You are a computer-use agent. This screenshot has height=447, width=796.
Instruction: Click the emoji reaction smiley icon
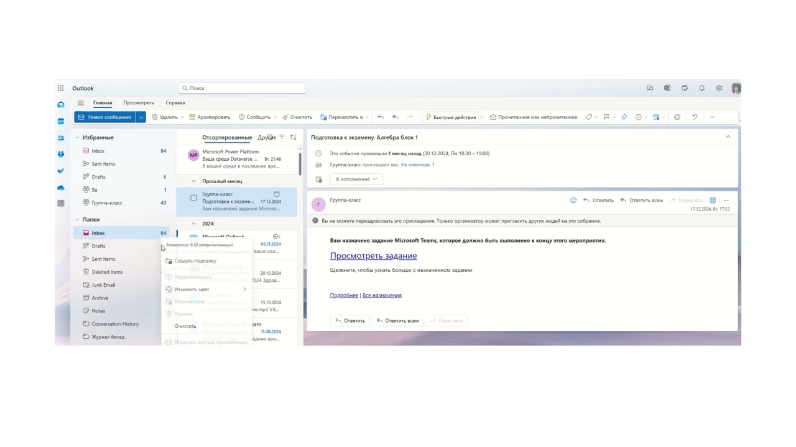coord(573,200)
